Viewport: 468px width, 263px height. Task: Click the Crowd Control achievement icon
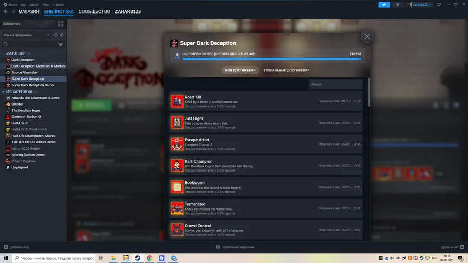(x=177, y=230)
